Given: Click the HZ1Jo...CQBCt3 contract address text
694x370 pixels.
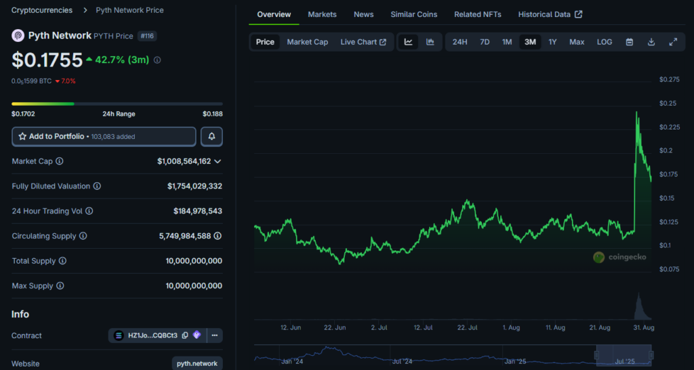Looking at the screenshot, I should point(152,335).
